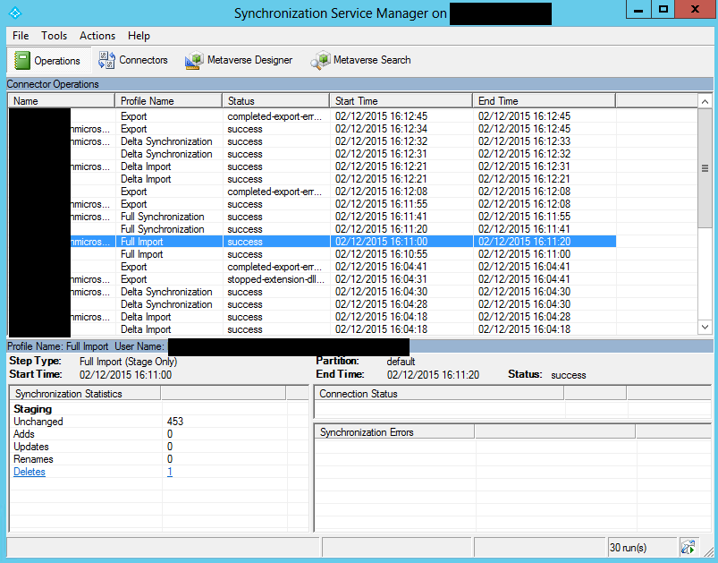Image resolution: width=718 pixels, height=563 pixels.
Task: Select Delta Synchronization run started 16:04:28
Action: (x=312, y=304)
